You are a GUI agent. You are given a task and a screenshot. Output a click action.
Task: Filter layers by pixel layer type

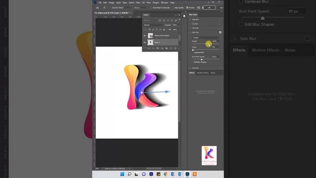click(x=160, y=20)
